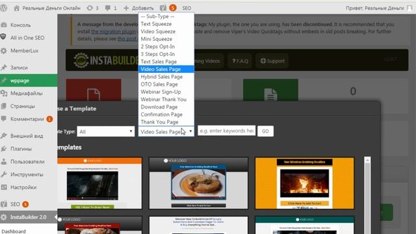The width and height of the screenshot is (416, 234).
Task: Click the WordPress logo icon
Action: point(4,8)
